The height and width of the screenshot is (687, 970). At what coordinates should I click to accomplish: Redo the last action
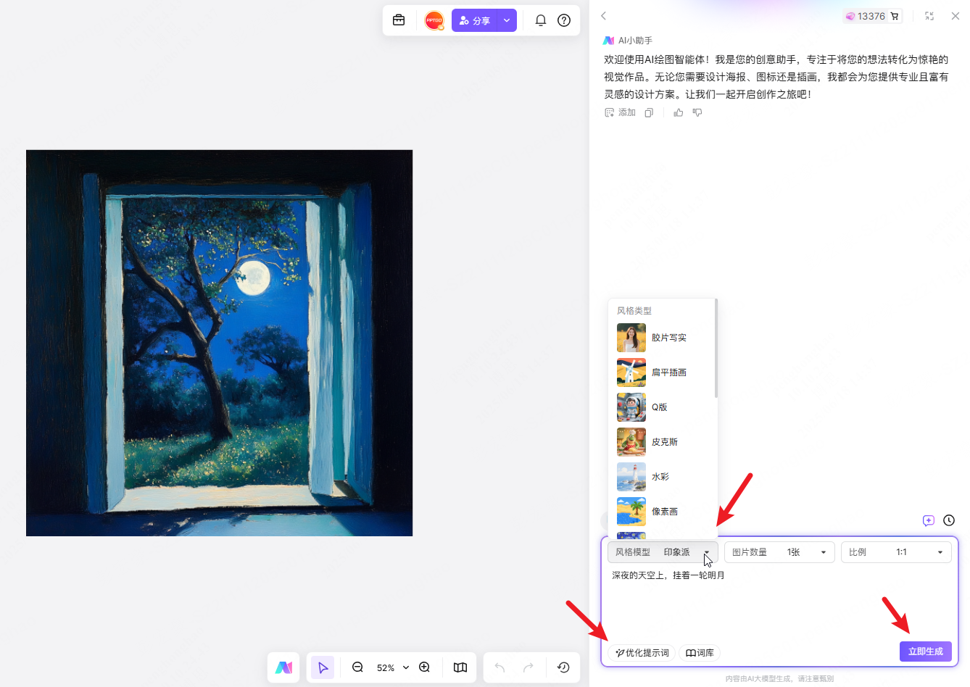[528, 667]
